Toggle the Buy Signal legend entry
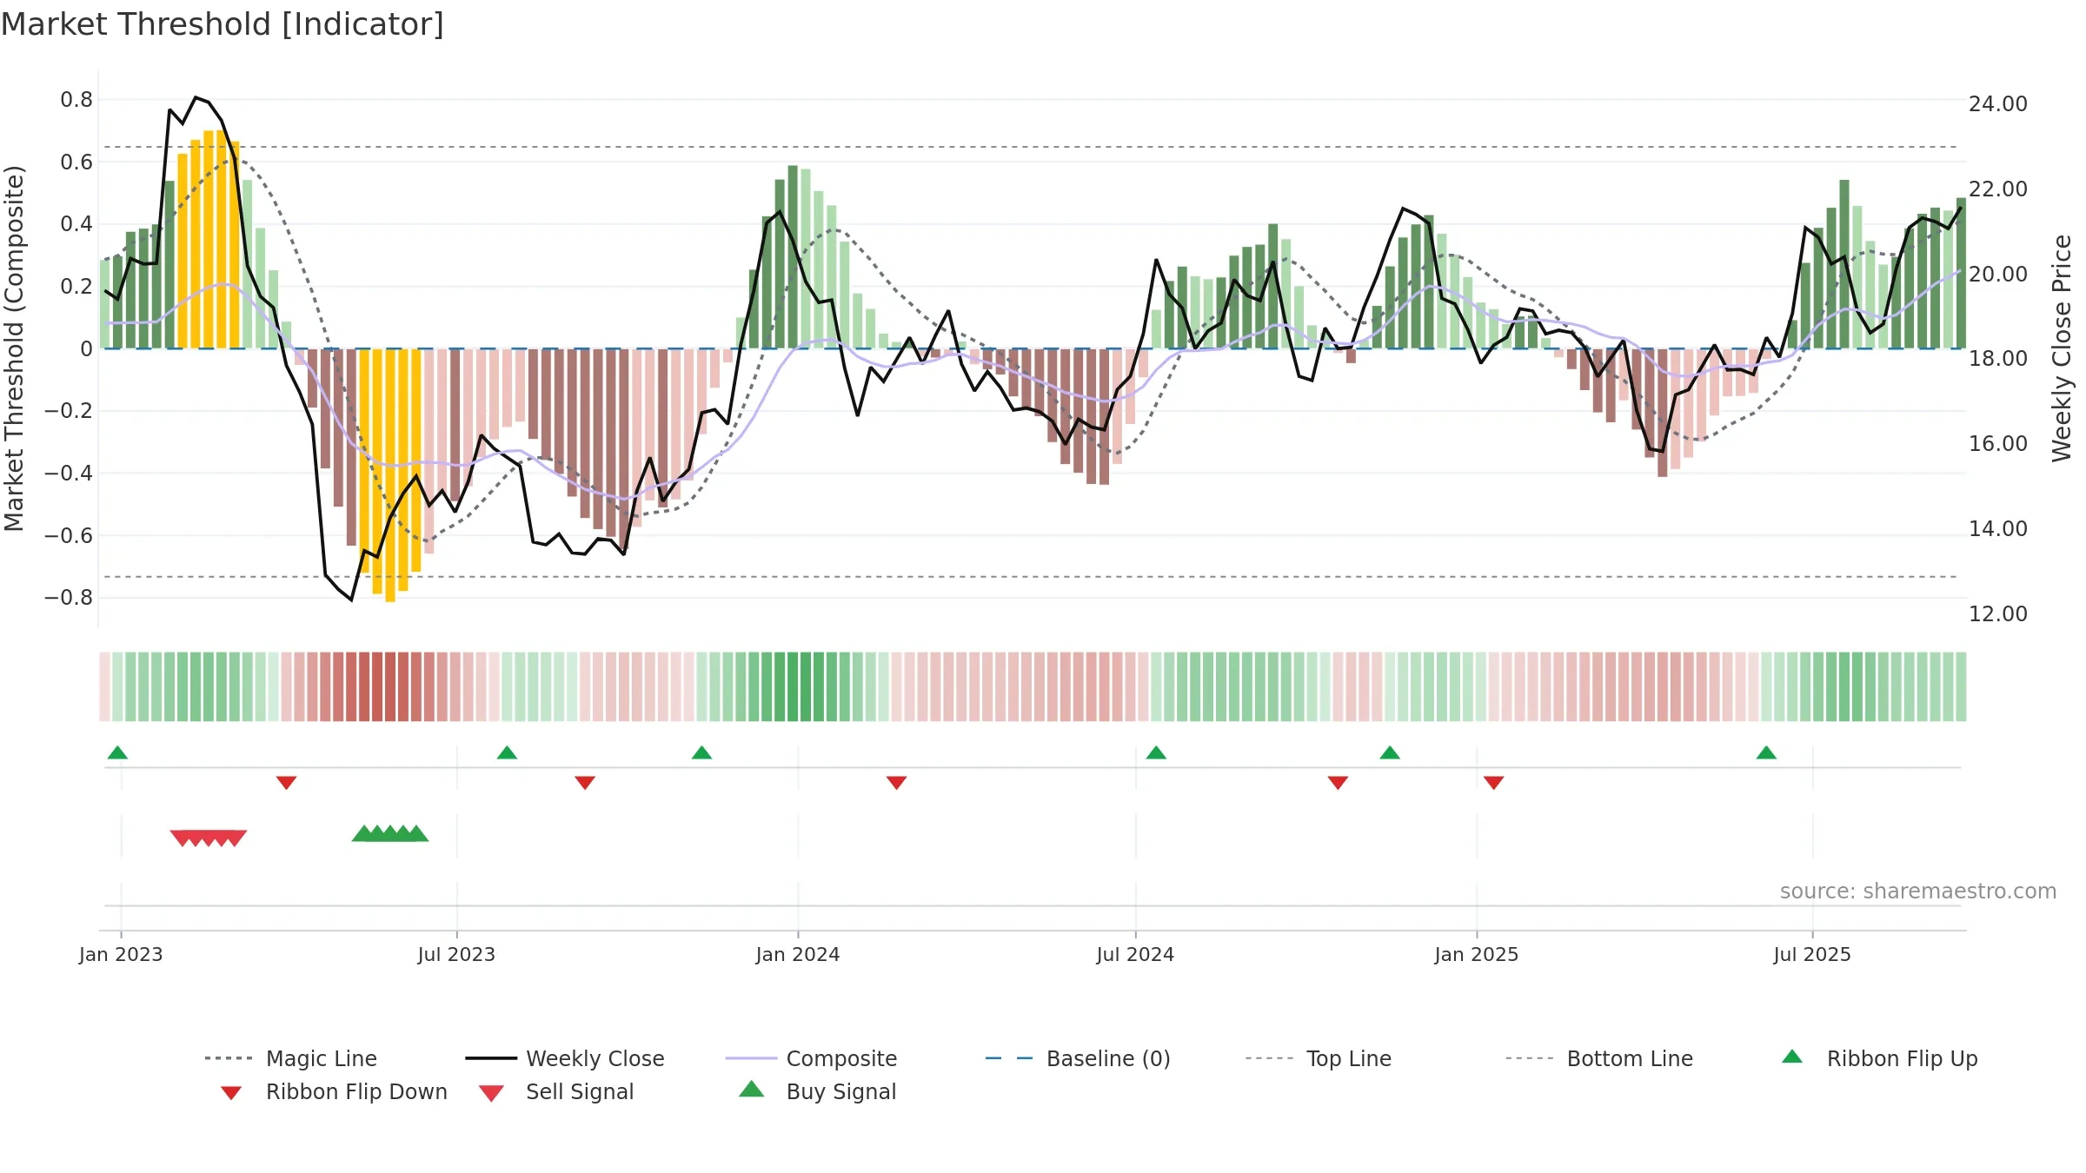This screenshot has width=2086, height=1173. (x=817, y=1091)
